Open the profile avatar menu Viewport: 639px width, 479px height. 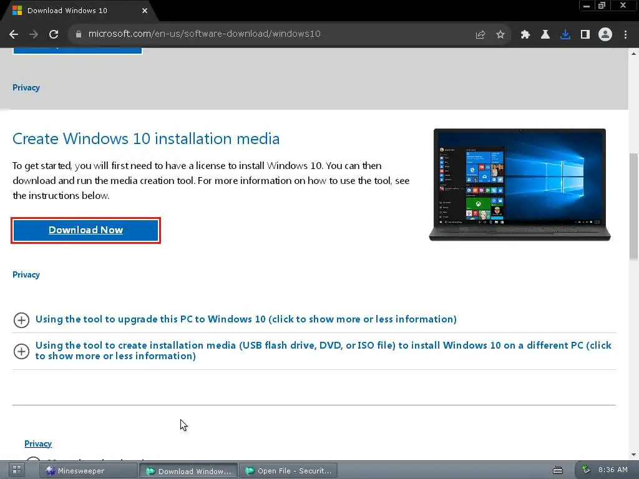click(605, 35)
